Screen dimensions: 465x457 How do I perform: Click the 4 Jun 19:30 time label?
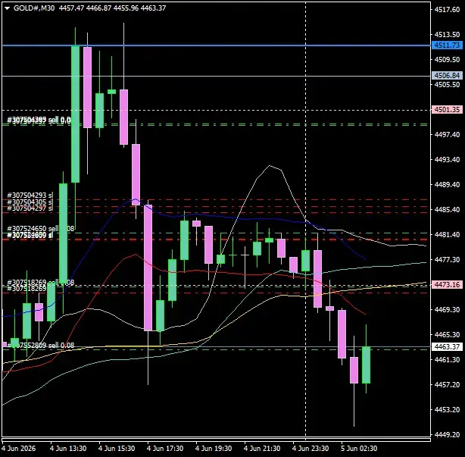214,448
